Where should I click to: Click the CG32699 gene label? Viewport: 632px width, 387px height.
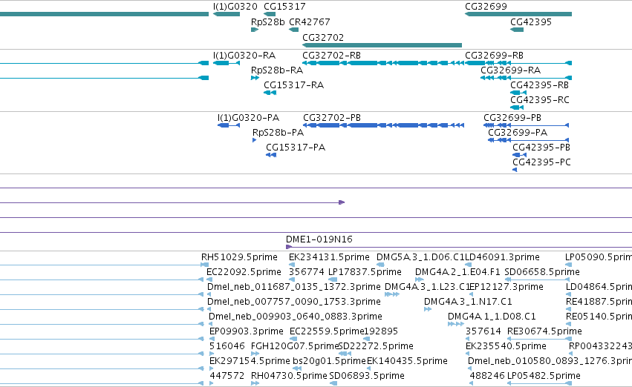pyautogui.click(x=486, y=7)
